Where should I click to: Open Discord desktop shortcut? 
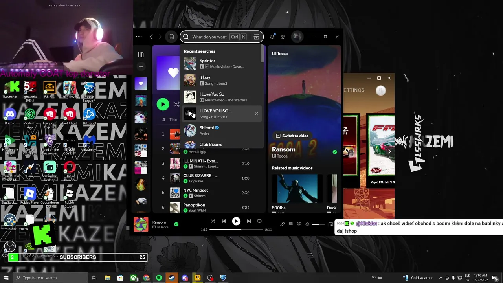[x=10, y=116]
